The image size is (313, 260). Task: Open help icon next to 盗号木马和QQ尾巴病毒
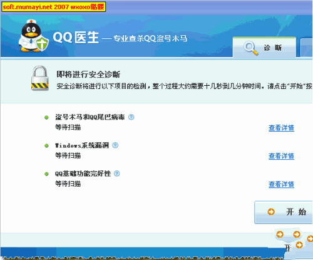point(131,117)
